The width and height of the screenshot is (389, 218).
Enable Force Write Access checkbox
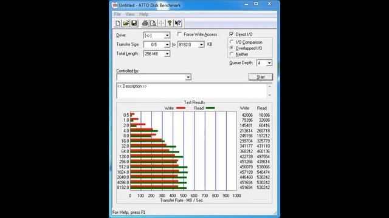pyautogui.click(x=180, y=34)
